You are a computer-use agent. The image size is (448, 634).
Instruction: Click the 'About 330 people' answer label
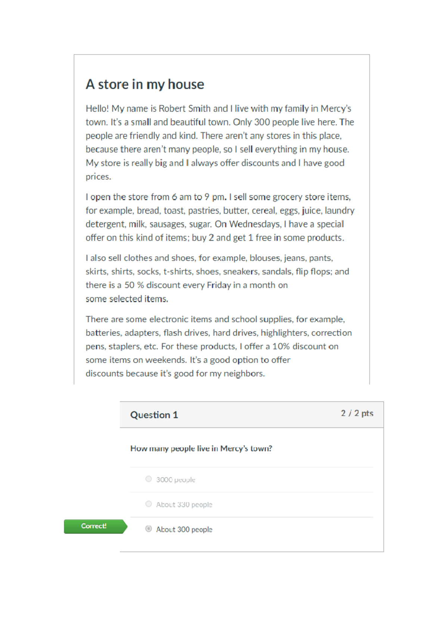coord(184,505)
